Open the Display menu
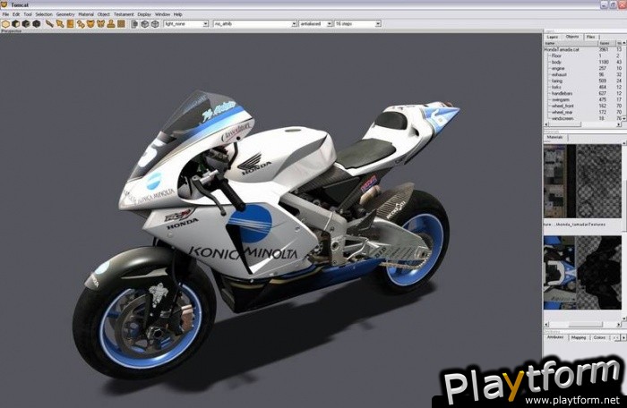 (x=144, y=14)
